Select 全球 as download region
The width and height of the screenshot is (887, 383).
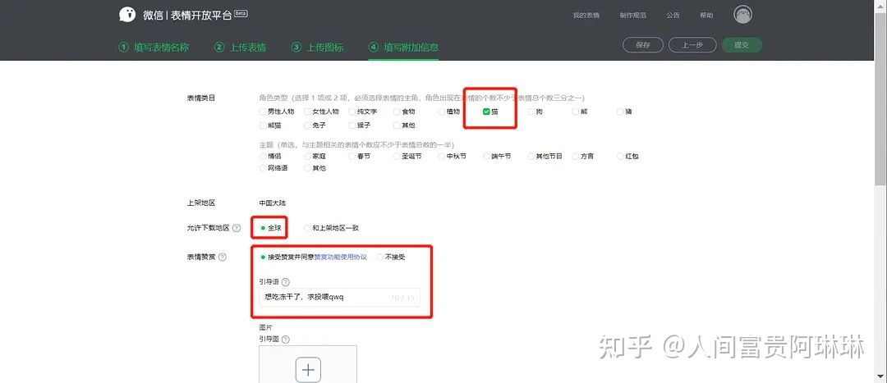pyautogui.click(x=263, y=228)
